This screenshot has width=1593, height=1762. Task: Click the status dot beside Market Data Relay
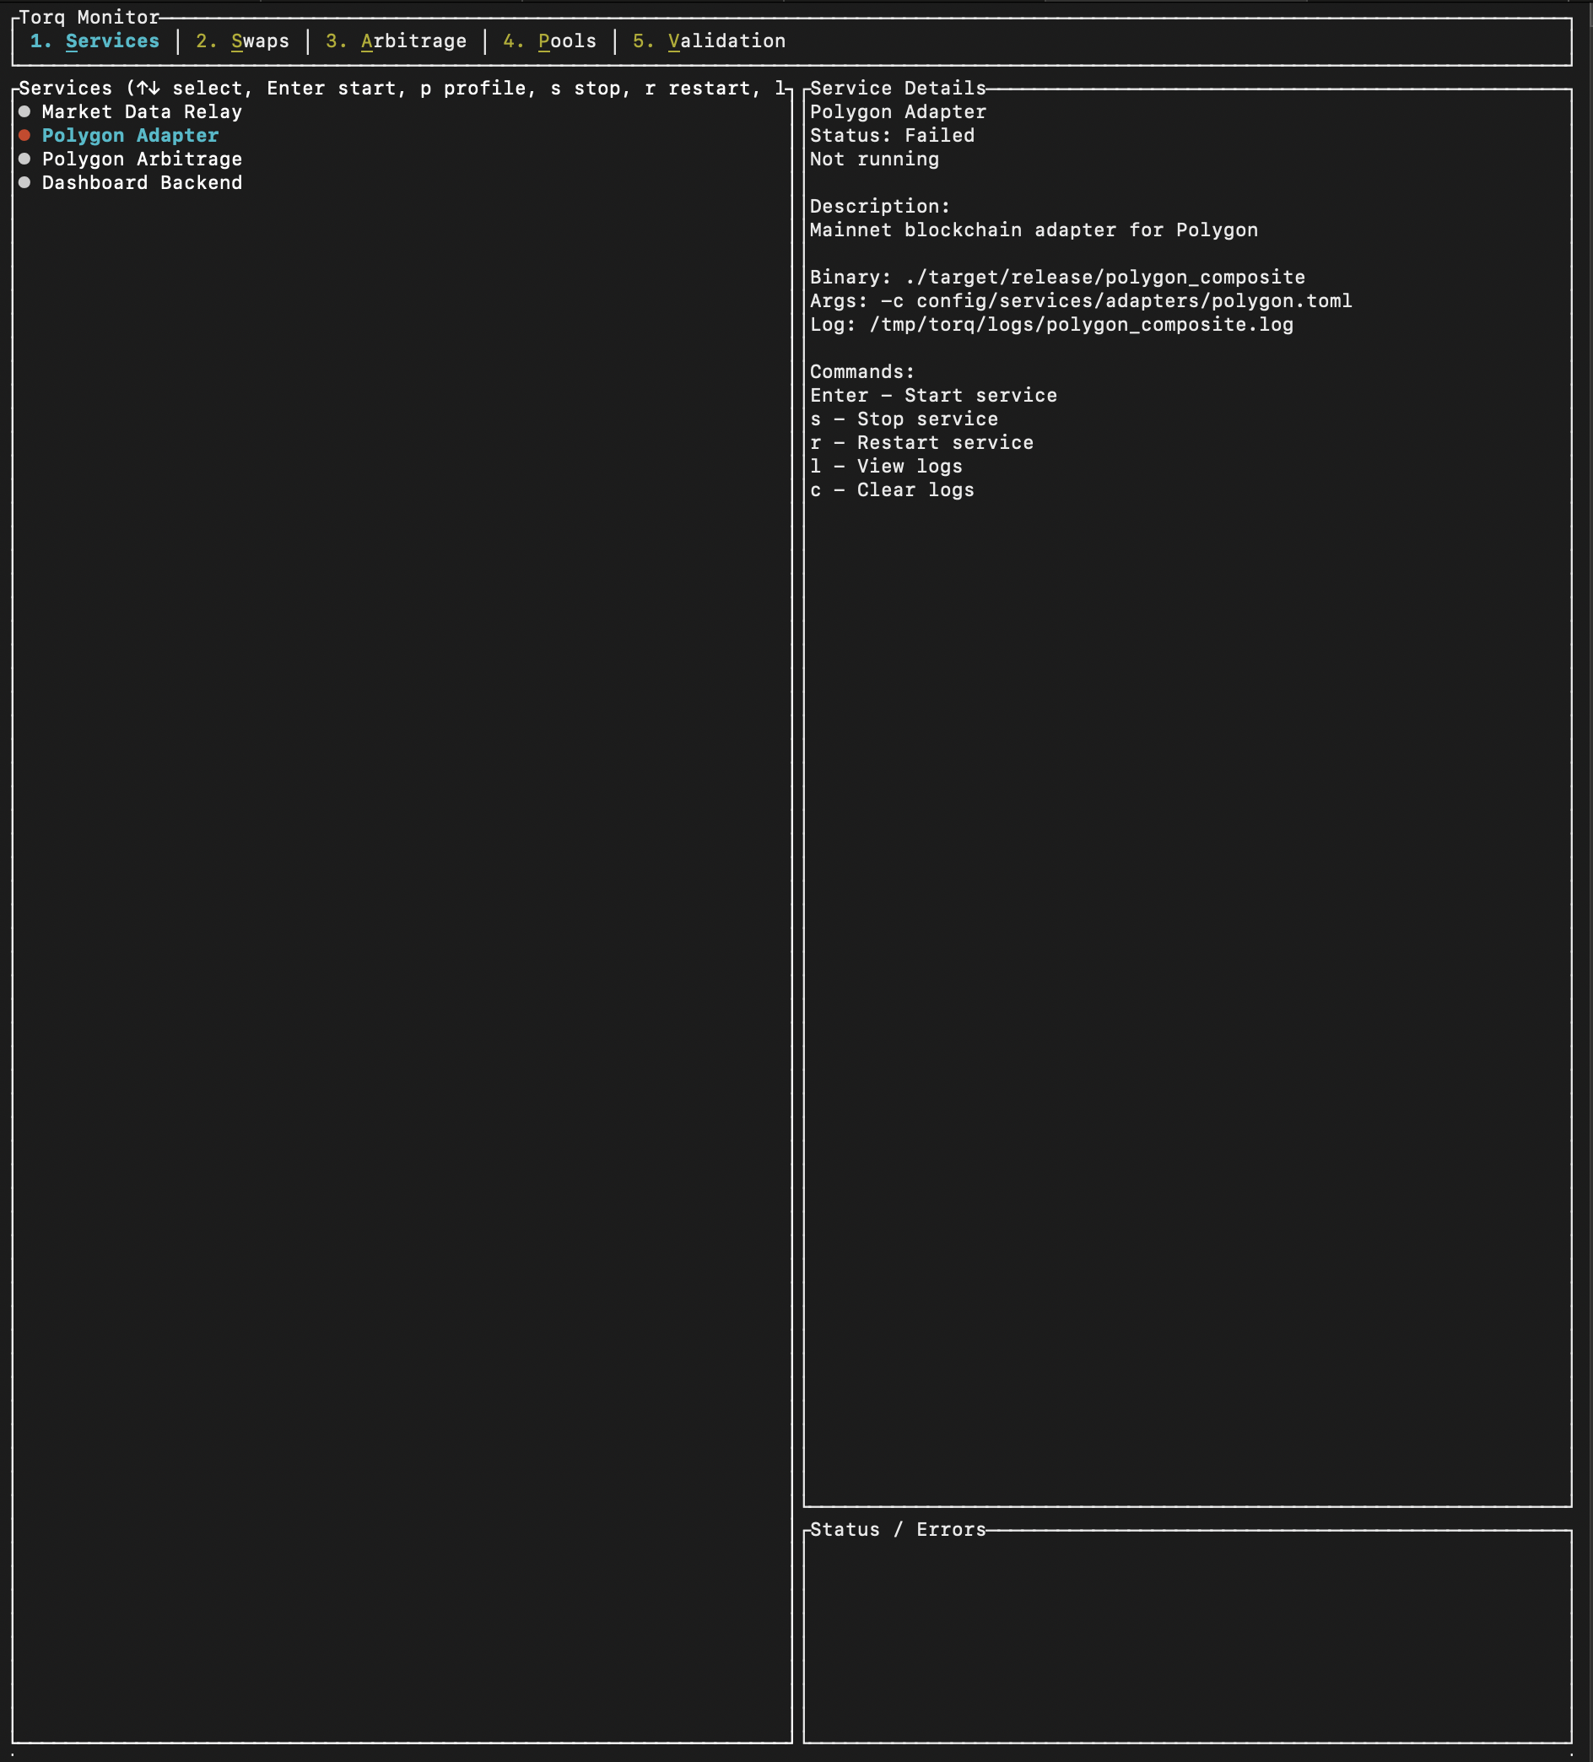[x=24, y=112]
